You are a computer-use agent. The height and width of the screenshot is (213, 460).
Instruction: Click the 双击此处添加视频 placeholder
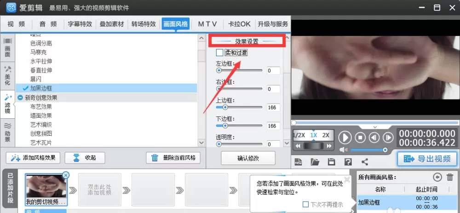100,190
